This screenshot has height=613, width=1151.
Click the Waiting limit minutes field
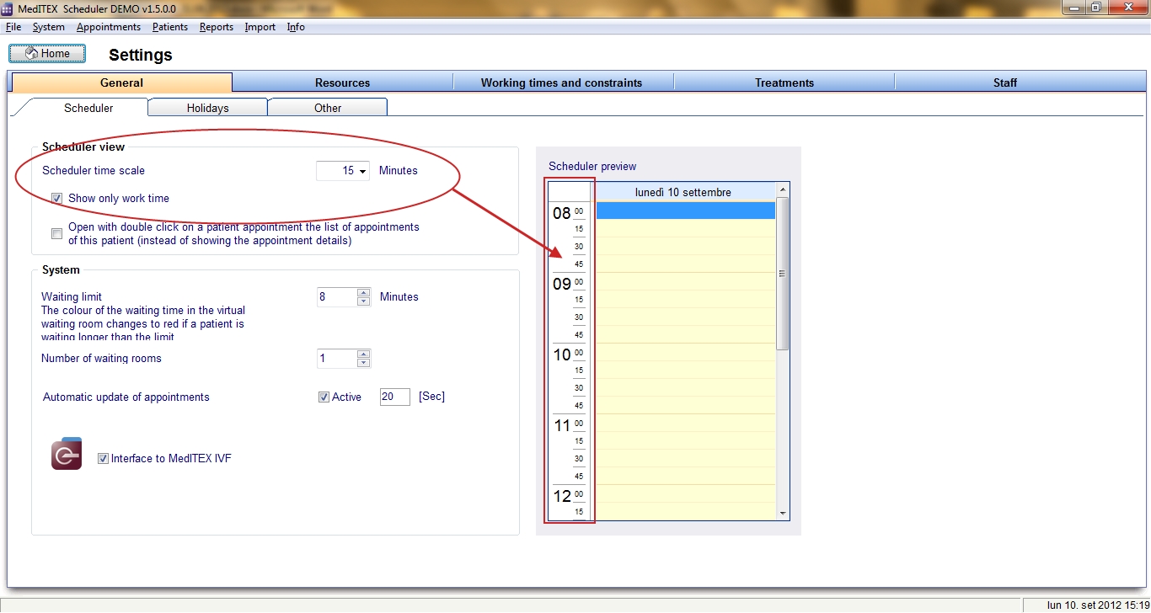337,296
